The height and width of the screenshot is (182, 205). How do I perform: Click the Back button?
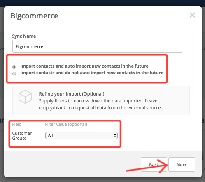pos(154,164)
